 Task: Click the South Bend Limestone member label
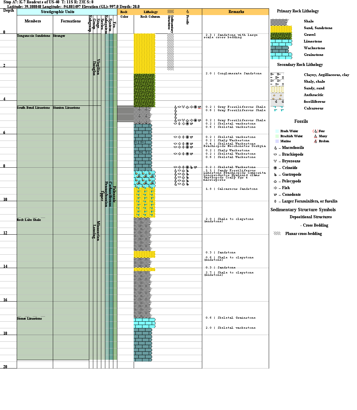pyautogui.click(x=33, y=108)
